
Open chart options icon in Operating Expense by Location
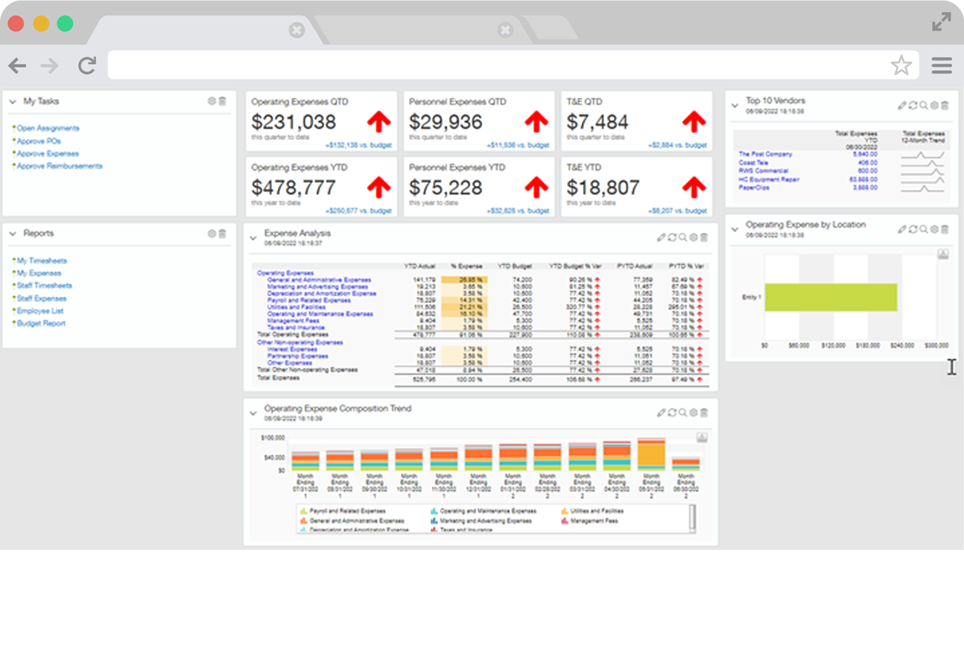[x=942, y=254]
